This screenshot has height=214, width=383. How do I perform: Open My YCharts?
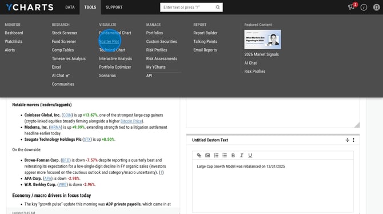156,67
